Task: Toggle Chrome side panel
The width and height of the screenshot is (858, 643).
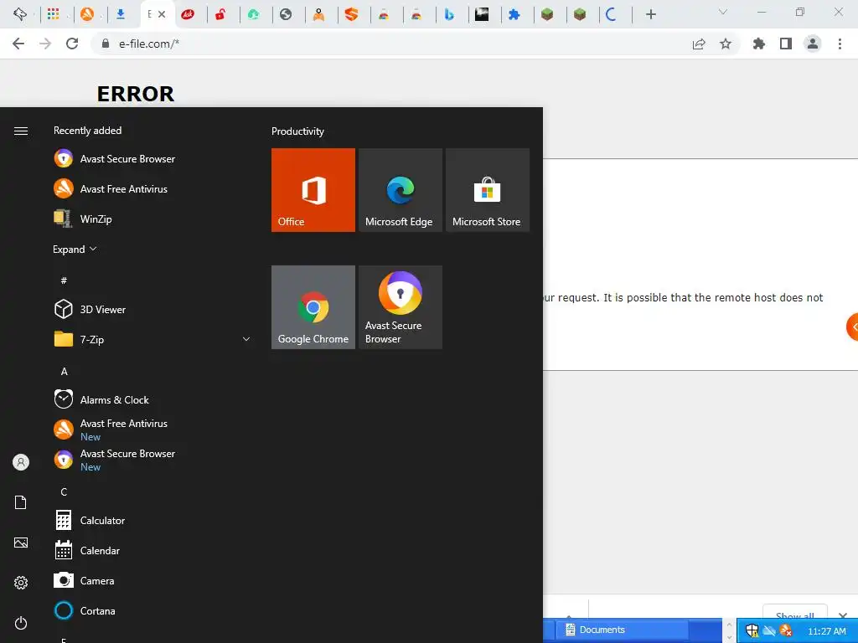Action: (x=786, y=44)
